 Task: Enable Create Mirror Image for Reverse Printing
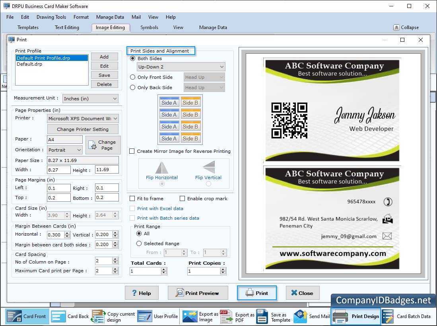pos(132,151)
